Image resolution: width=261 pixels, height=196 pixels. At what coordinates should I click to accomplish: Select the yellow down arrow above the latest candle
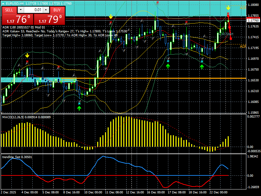click(x=228, y=8)
